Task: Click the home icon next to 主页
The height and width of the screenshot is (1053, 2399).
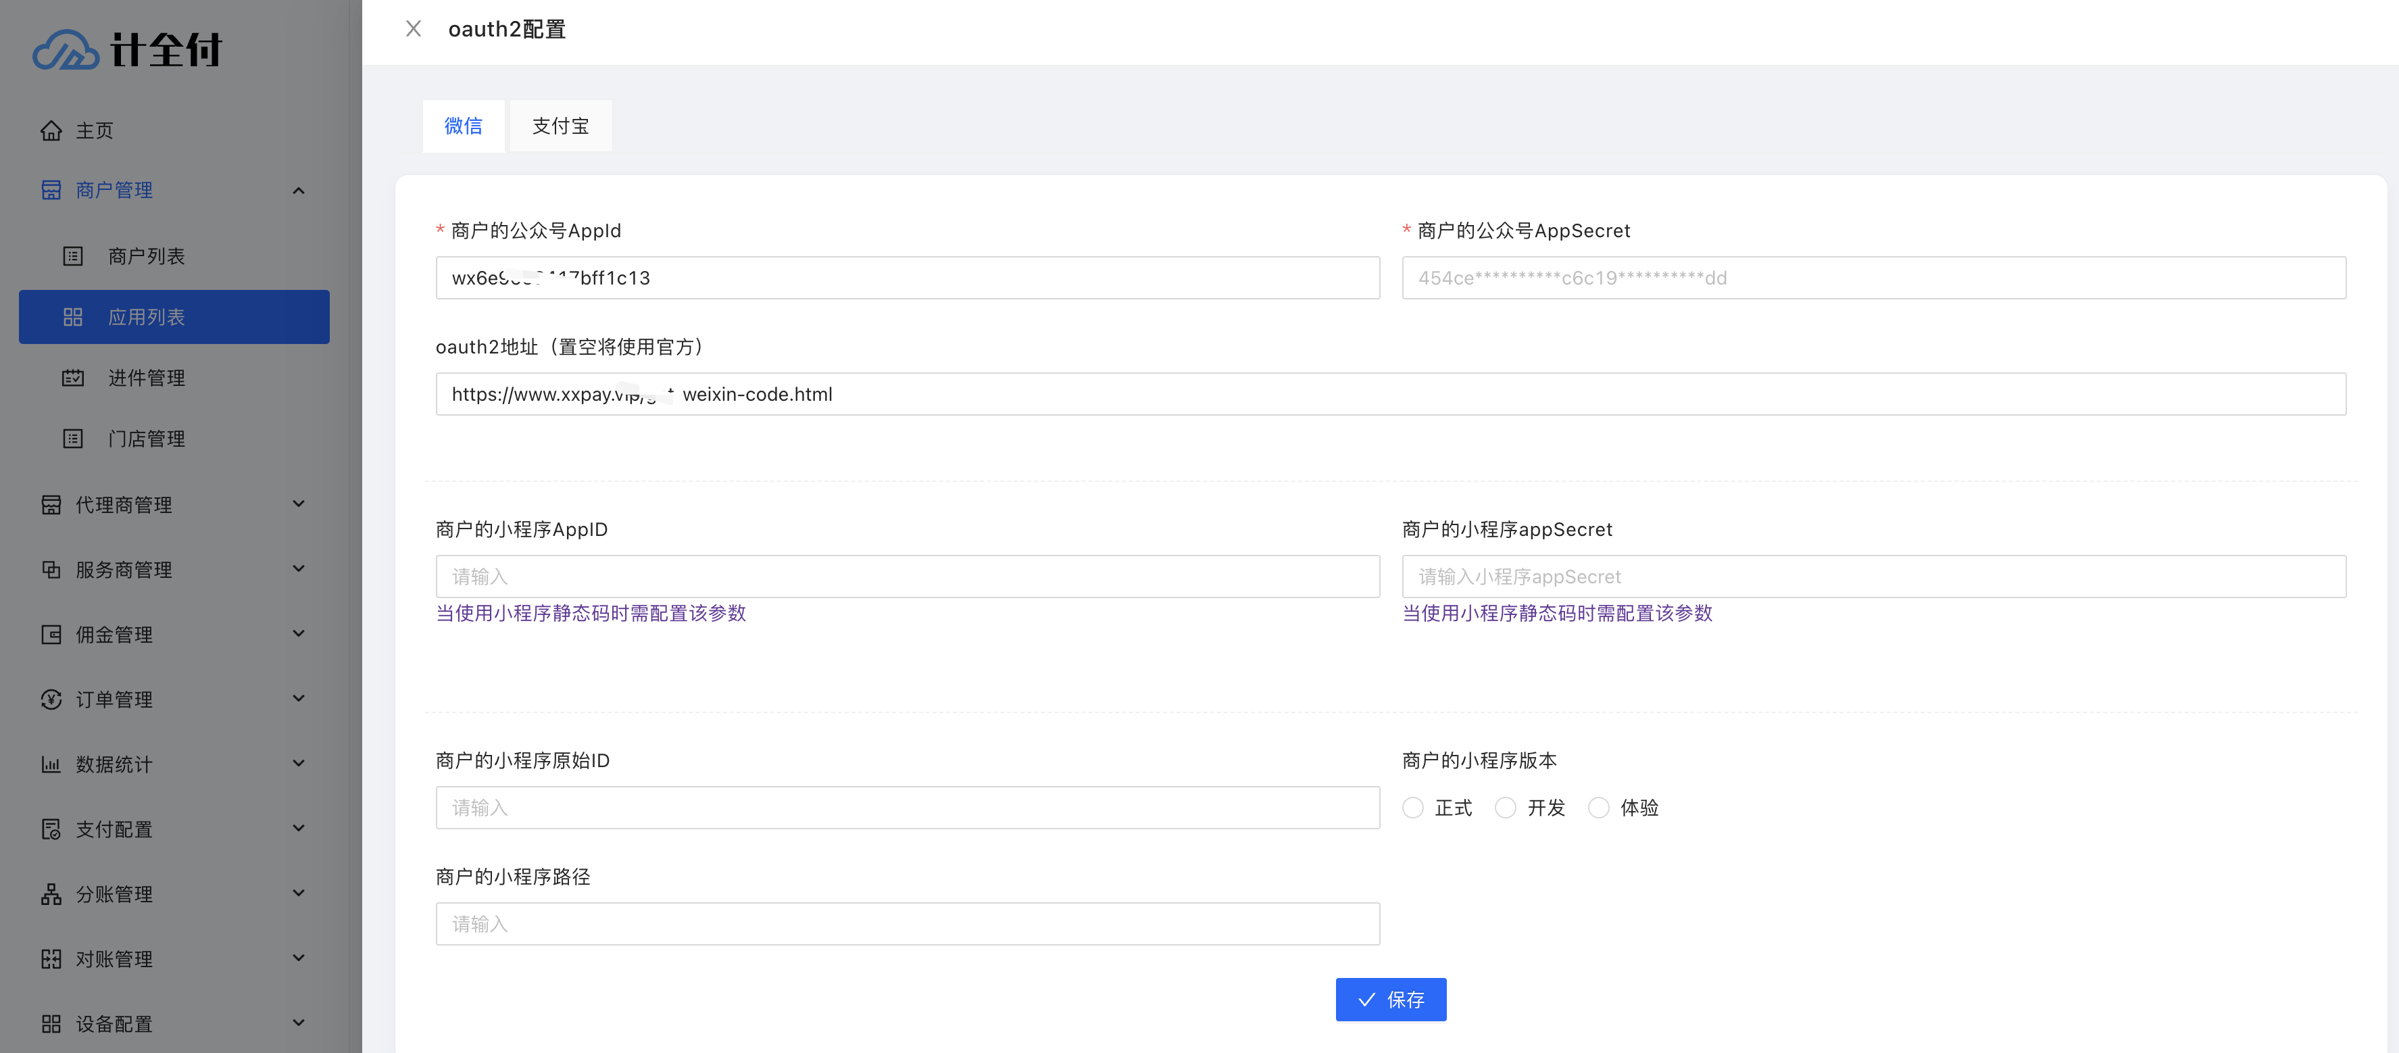Action: point(51,130)
